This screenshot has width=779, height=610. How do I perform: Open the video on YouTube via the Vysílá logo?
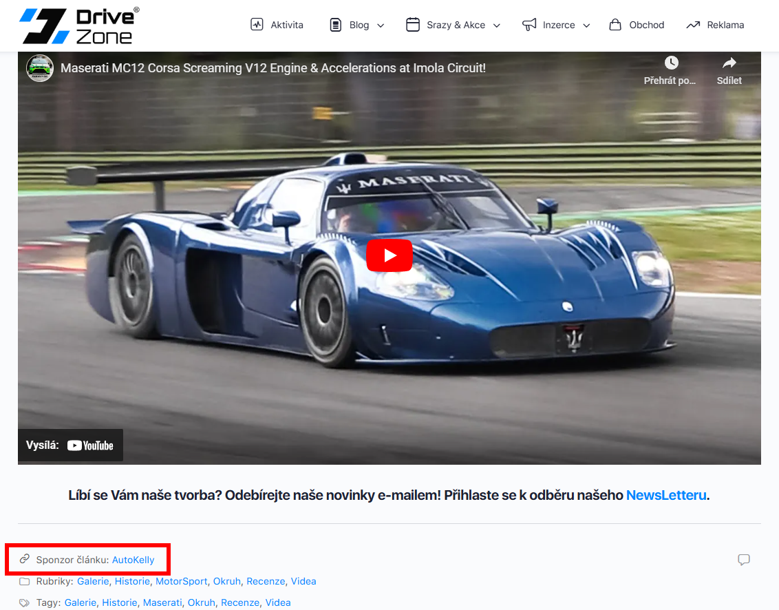(90, 445)
